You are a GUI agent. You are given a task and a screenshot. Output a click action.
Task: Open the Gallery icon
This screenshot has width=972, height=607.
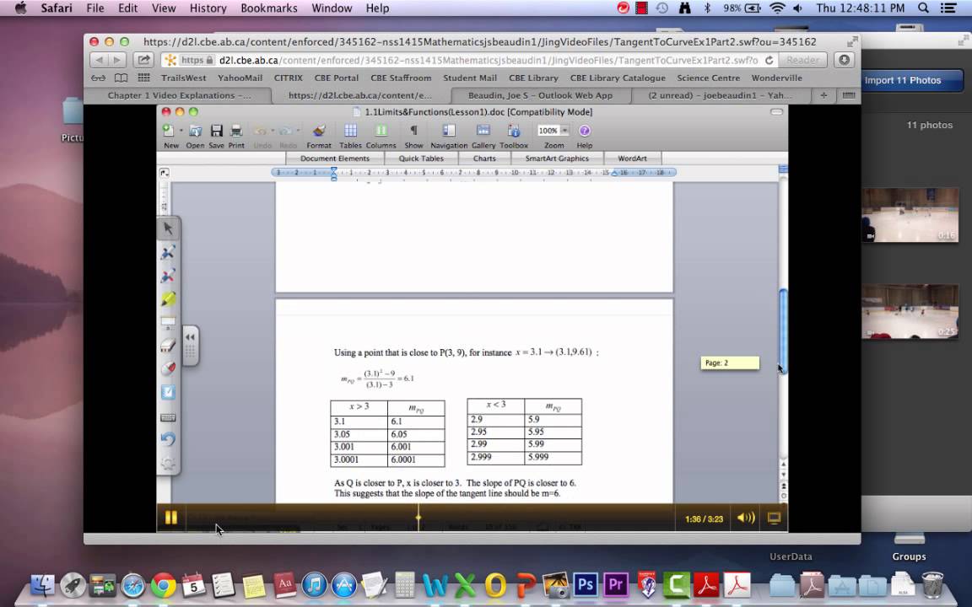[483, 131]
